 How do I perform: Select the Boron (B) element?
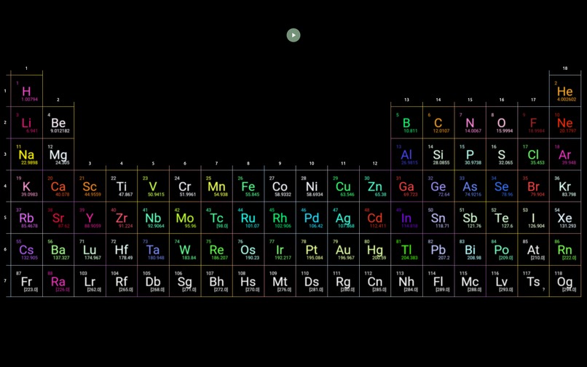(x=406, y=123)
